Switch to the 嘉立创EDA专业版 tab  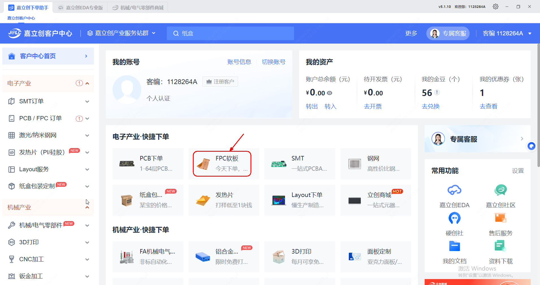(x=81, y=8)
